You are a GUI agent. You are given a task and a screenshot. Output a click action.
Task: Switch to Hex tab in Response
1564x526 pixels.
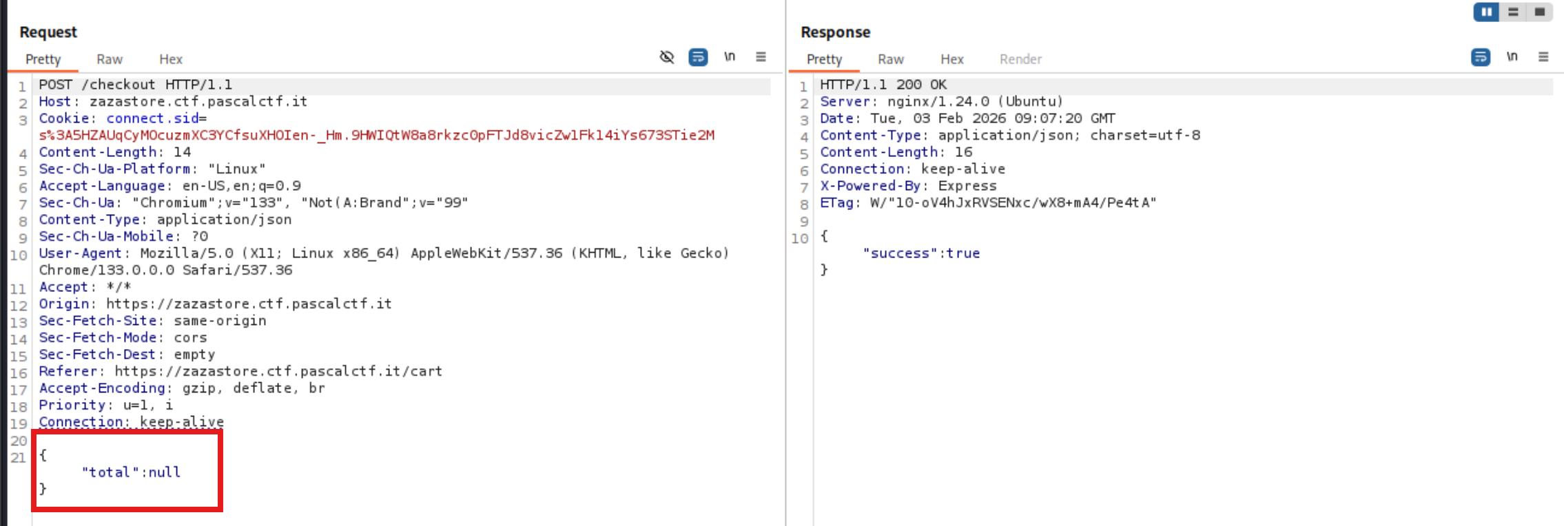coord(951,60)
